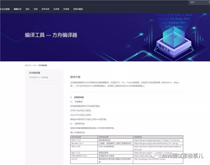Screen dimensions: 210x165
Task: Open the 鲲鹏社区 navigation menu
Action: click(18, 9)
